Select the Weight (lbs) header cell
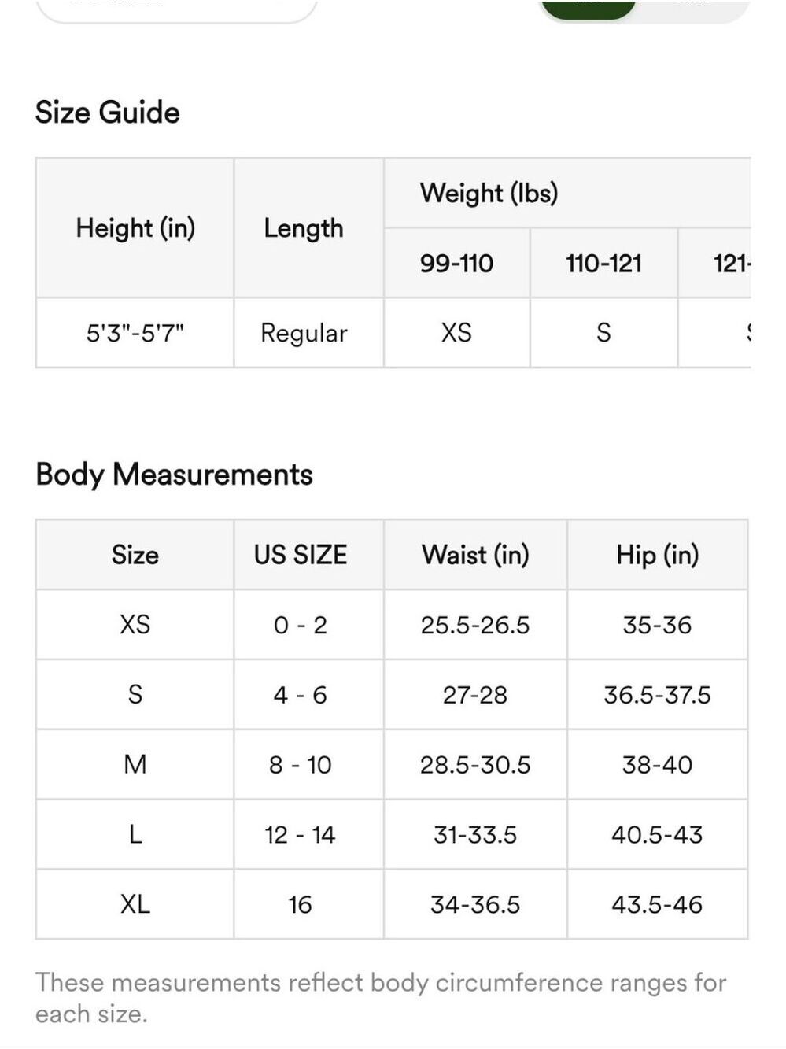Viewport: 786px width, 1049px height. pos(567,194)
